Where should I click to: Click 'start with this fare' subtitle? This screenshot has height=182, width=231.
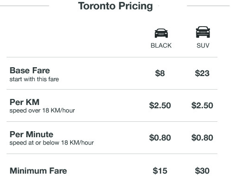tap(34, 79)
